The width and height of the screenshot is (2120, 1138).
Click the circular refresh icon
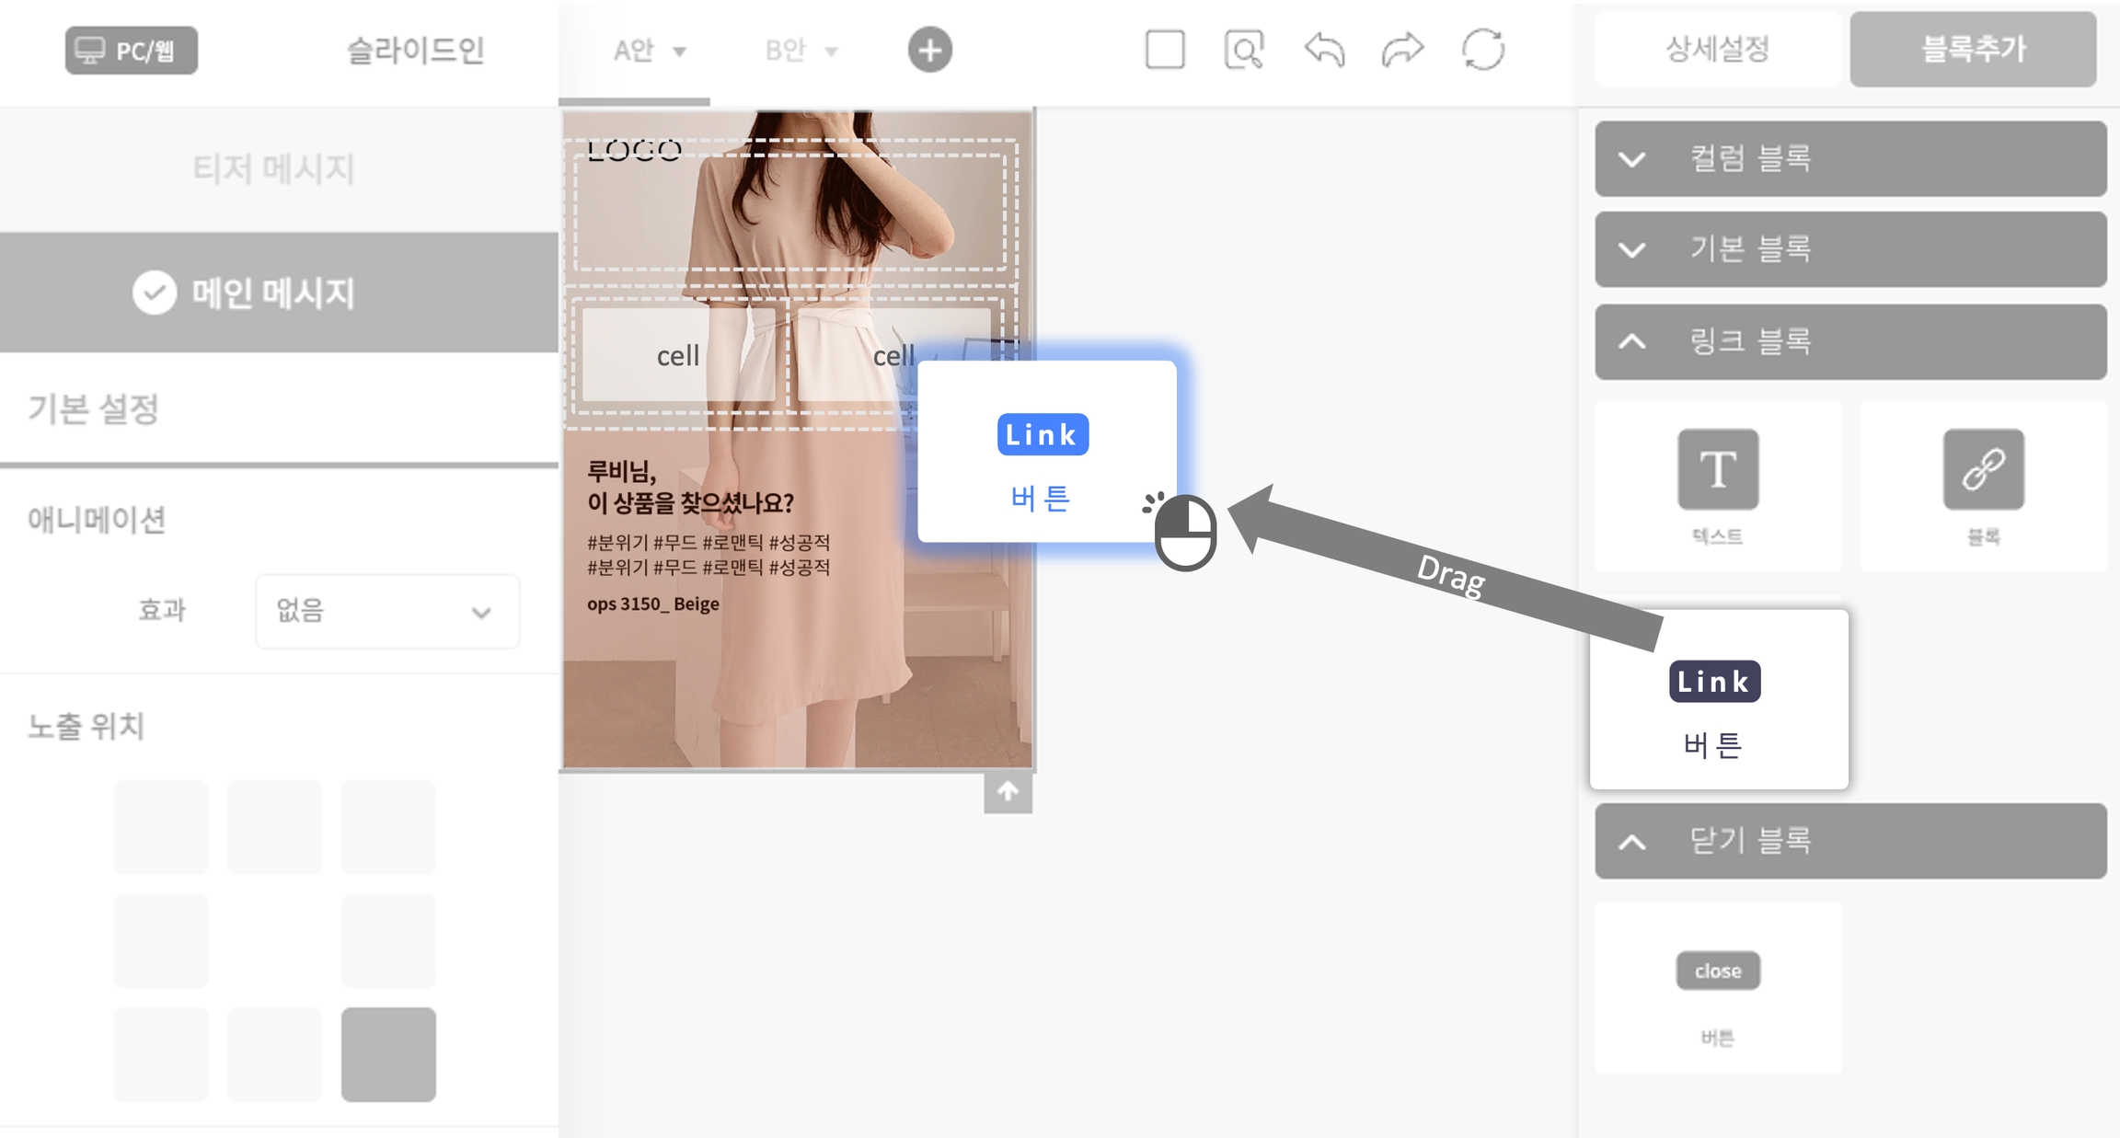point(1482,50)
